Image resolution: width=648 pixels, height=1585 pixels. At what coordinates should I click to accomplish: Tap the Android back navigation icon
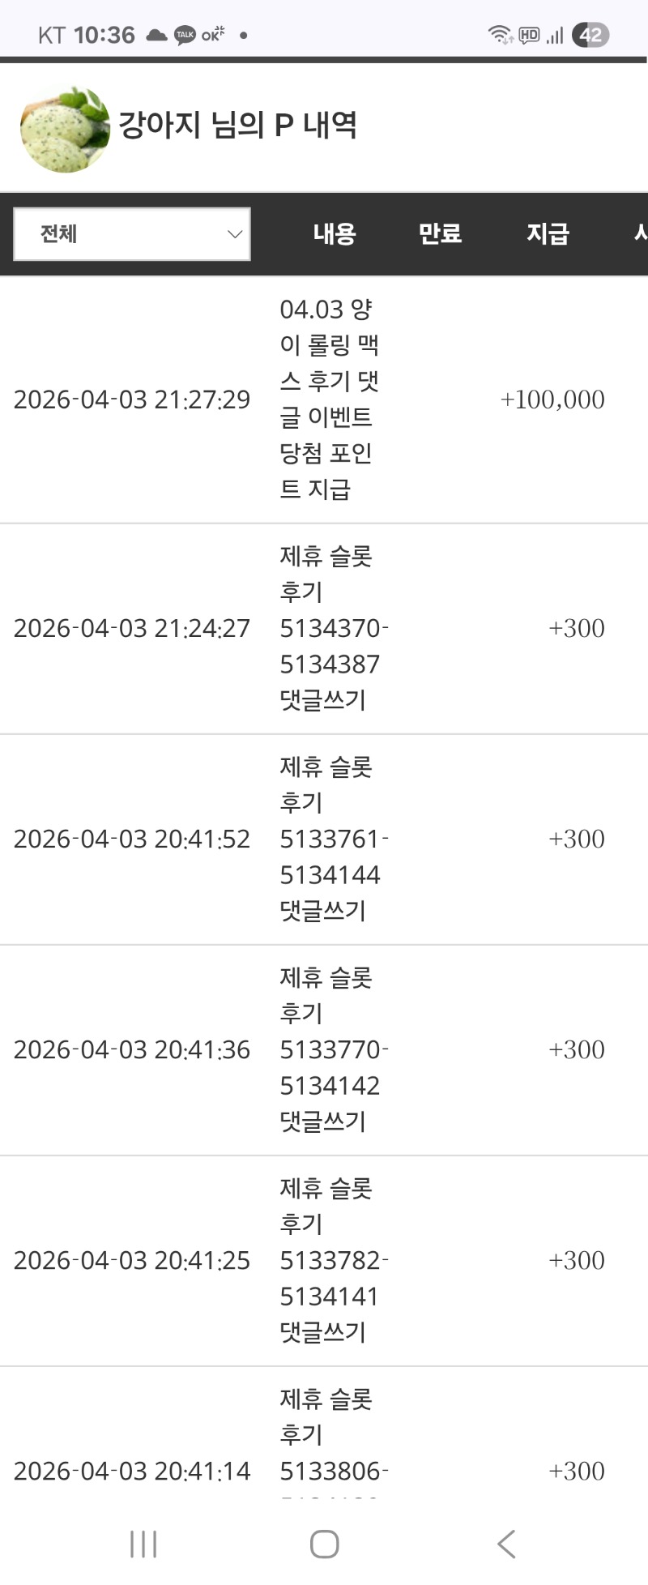click(506, 1544)
